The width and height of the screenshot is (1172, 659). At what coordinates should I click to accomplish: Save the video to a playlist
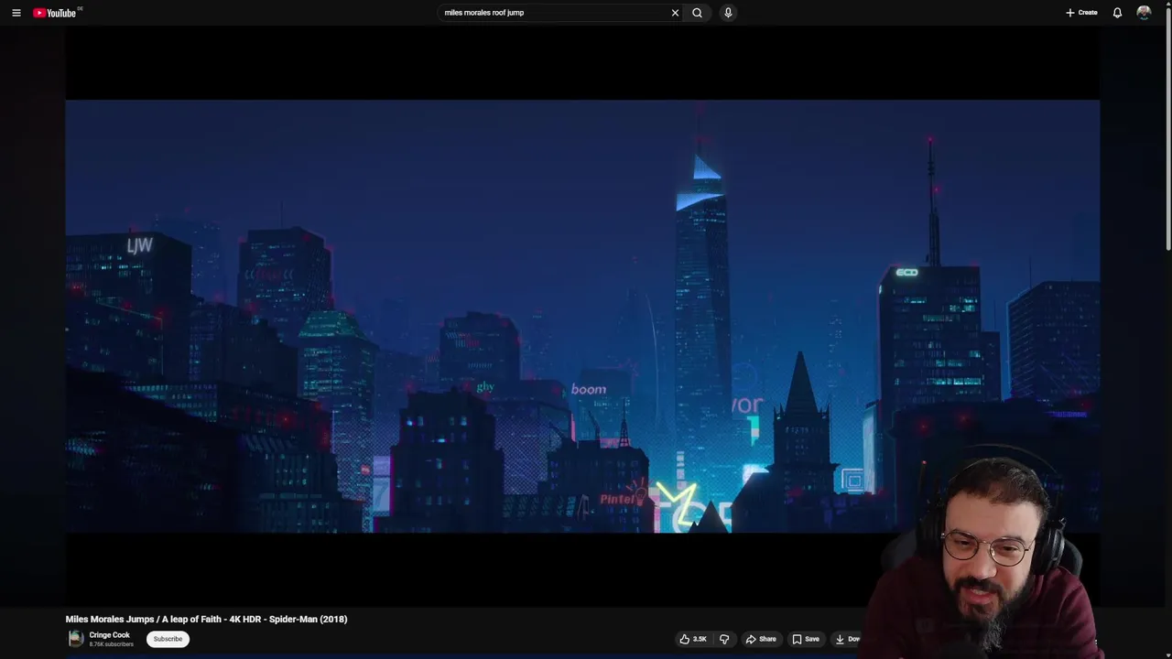tap(806, 639)
